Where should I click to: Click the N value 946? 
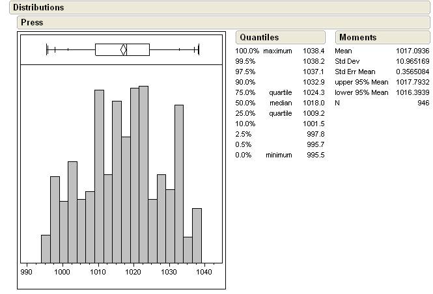coord(423,103)
